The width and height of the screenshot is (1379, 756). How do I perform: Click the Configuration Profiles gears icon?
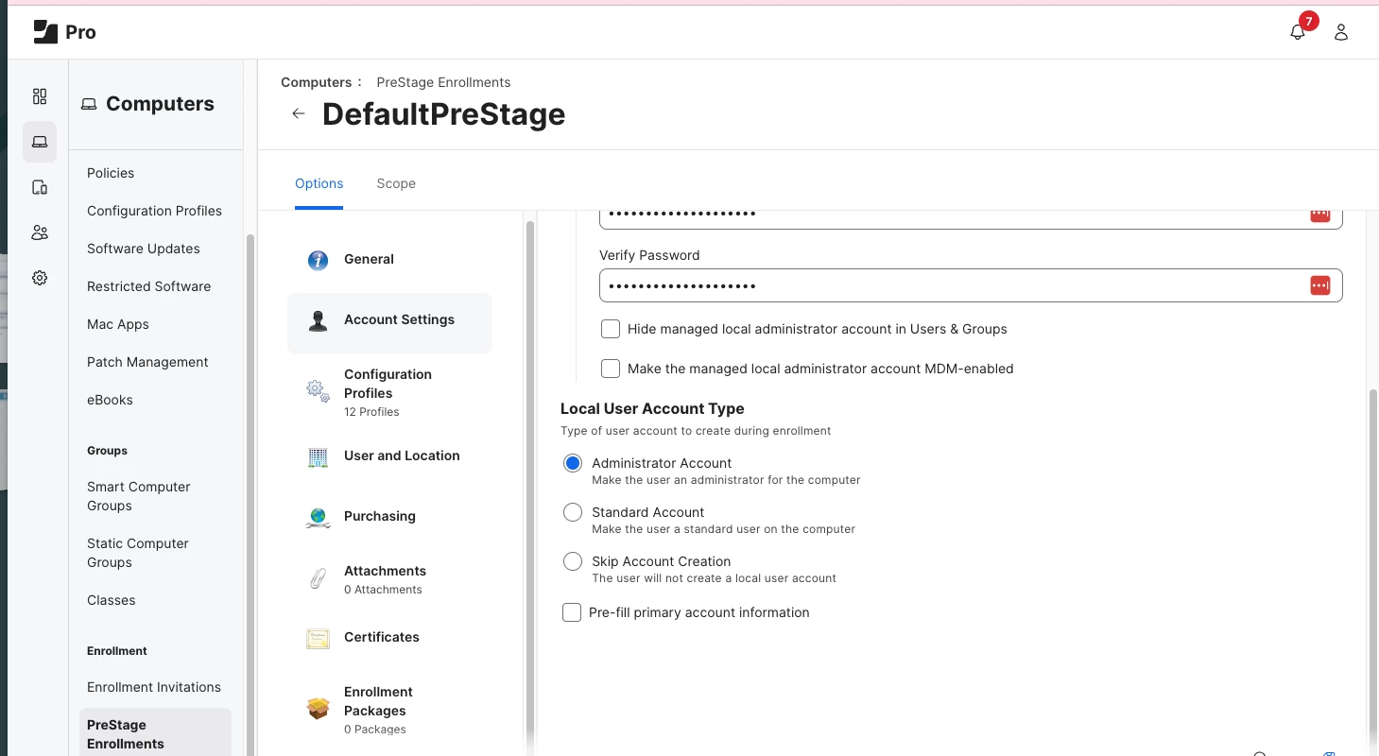[x=319, y=390]
